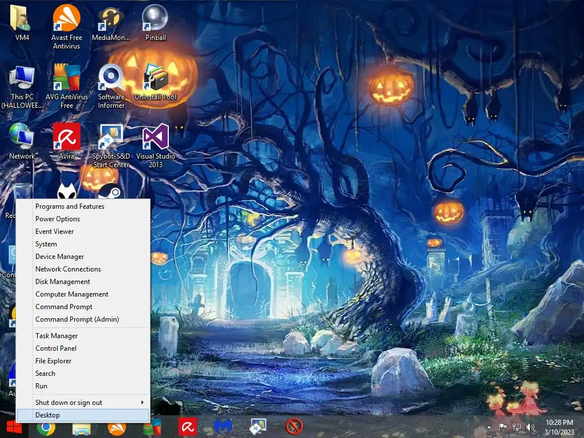Expand the Shut down or sign out submenu

coord(83,402)
